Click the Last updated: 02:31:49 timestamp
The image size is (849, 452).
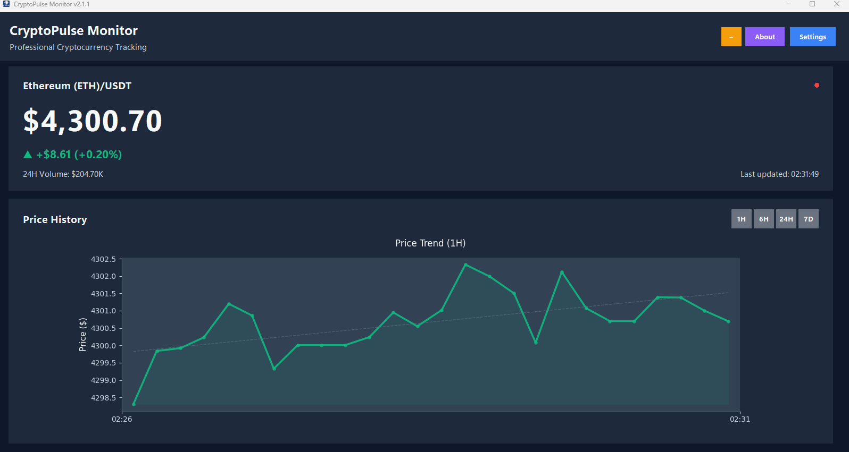[x=779, y=174]
